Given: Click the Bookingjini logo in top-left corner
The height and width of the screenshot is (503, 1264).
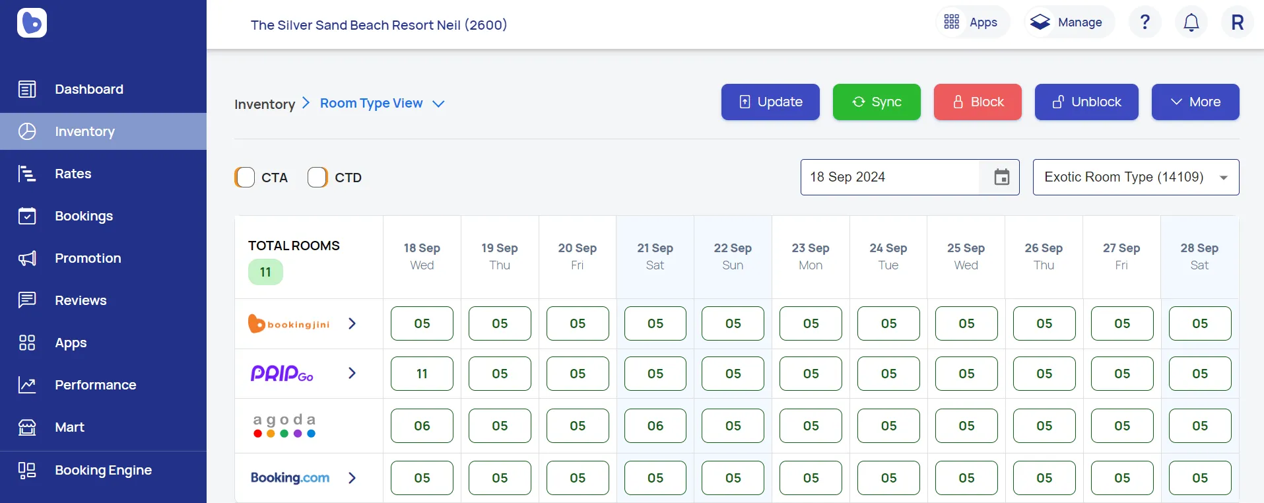Looking at the screenshot, I should (32, 23).
